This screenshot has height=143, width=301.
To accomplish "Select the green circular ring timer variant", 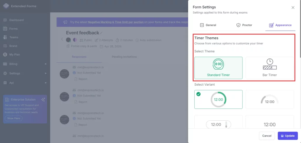I will [x=218, y=99].
